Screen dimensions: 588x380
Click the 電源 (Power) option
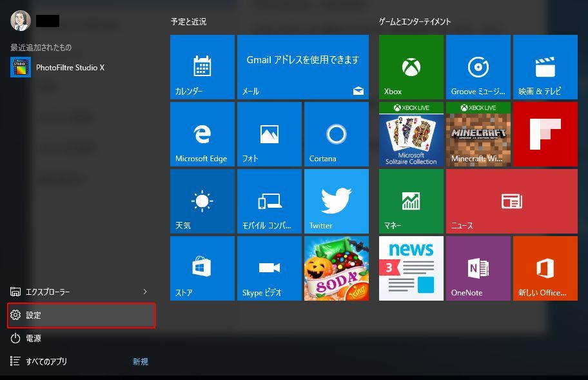pos(34,339)
